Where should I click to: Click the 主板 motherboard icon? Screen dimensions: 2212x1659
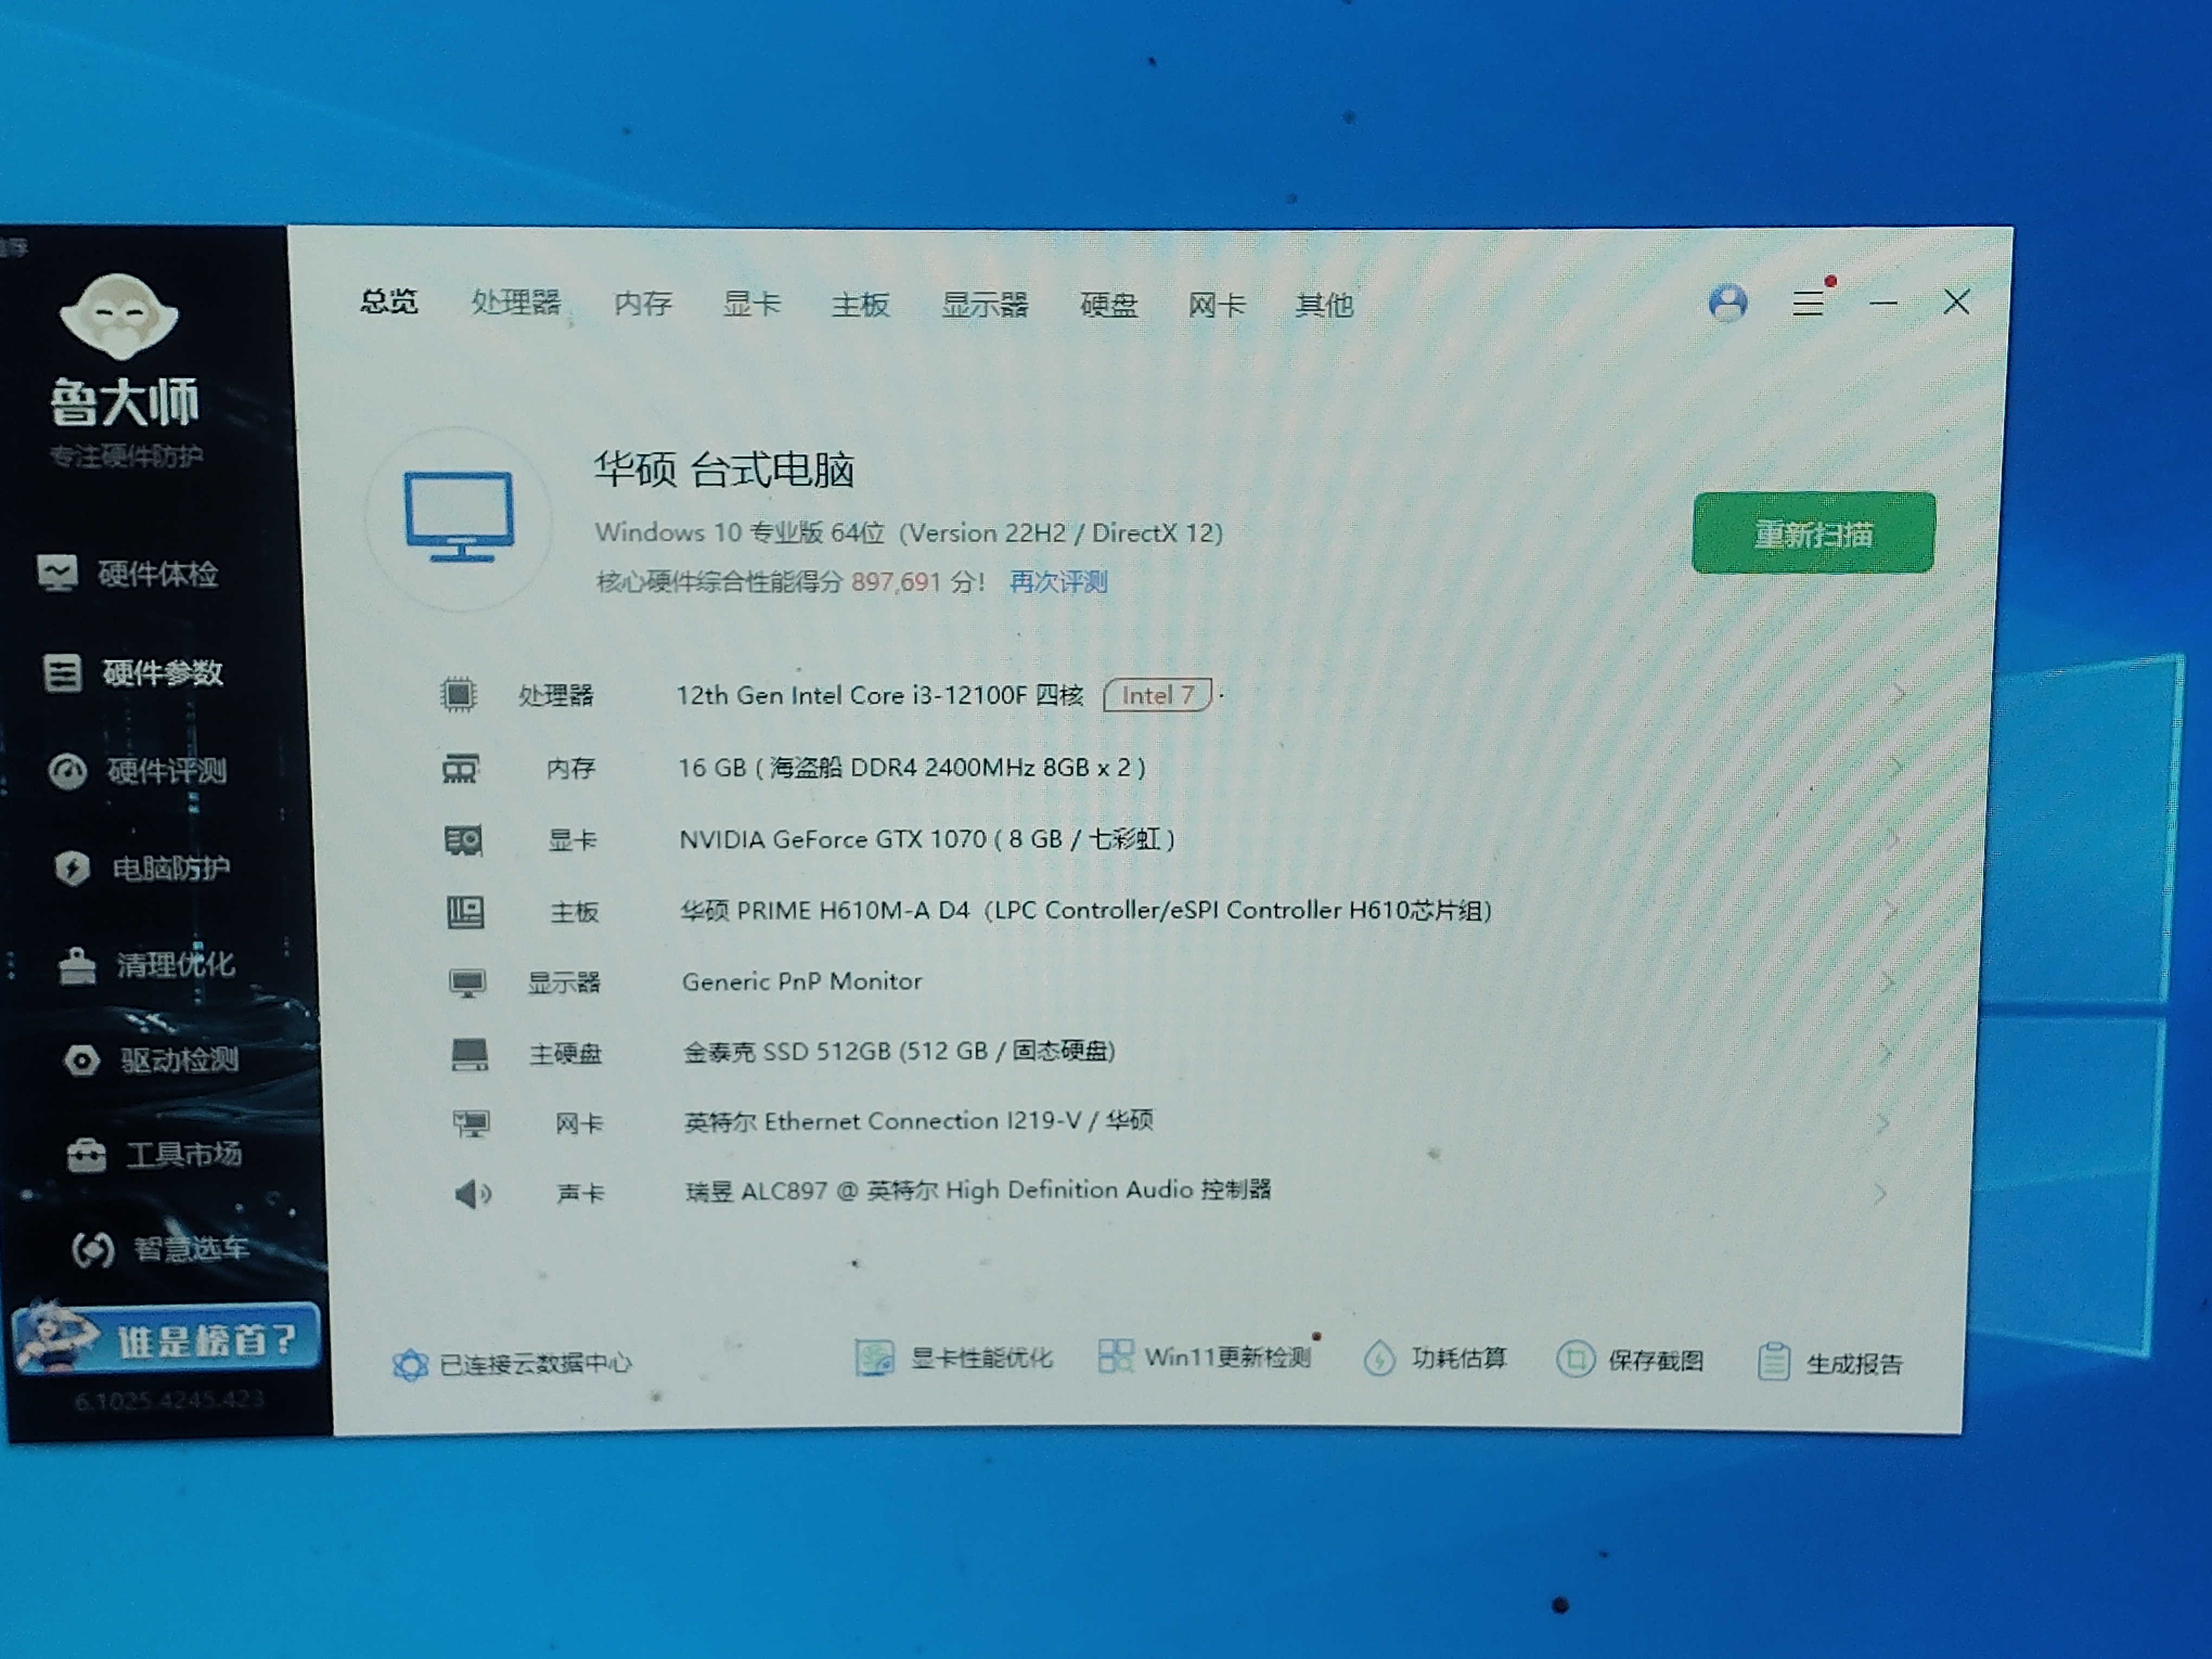pos(465,911)
